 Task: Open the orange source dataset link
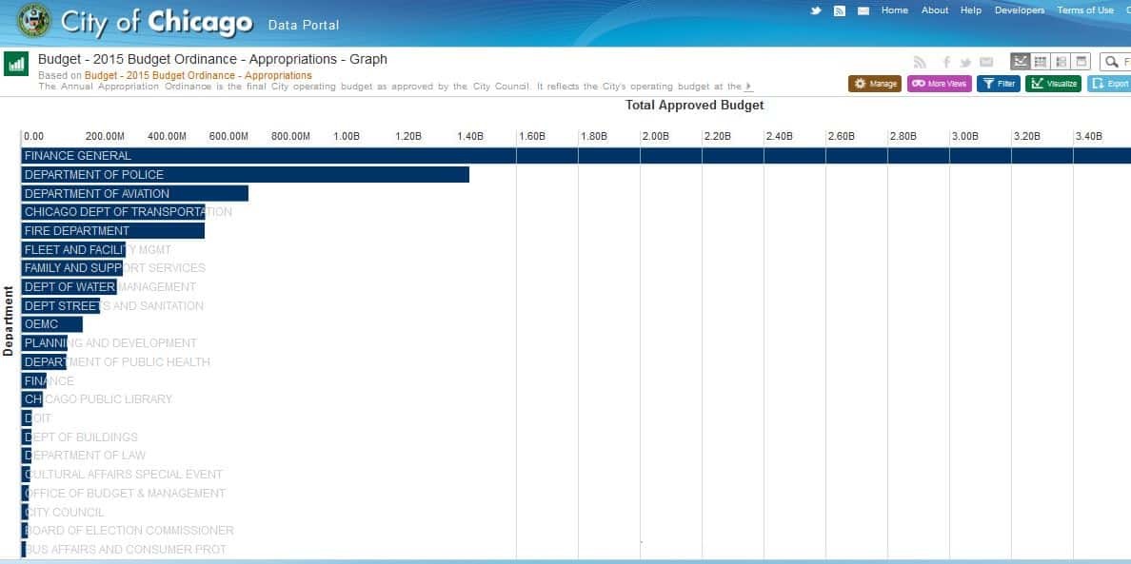pos(198,75)
